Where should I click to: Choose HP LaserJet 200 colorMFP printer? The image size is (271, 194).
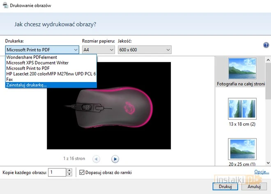tap(51, 74)
